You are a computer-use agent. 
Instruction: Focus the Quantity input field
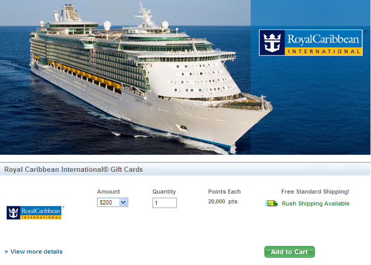coord(164,203)
